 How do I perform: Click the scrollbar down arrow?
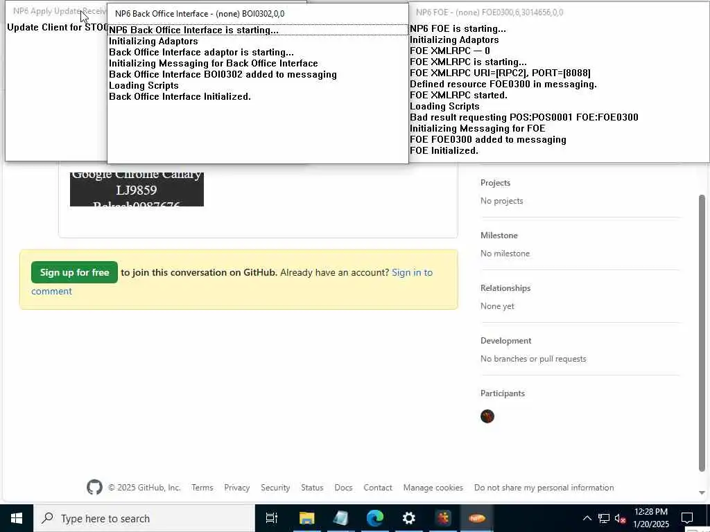[702, 493]
